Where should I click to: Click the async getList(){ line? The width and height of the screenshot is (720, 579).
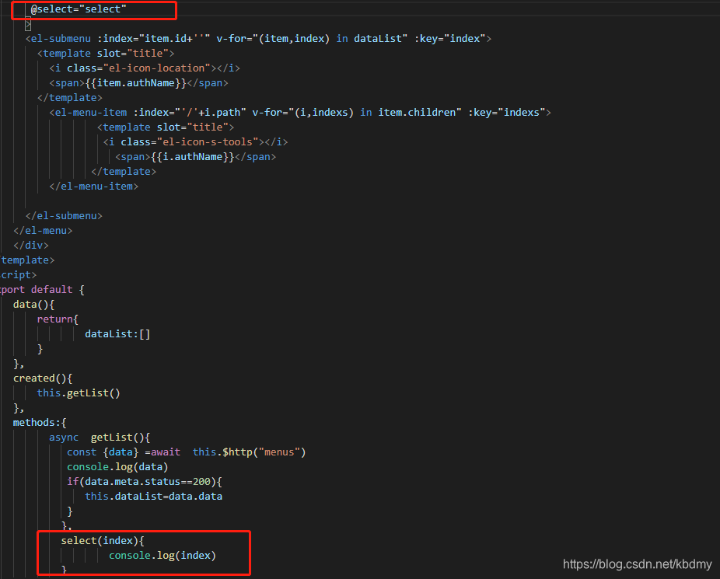100,438
